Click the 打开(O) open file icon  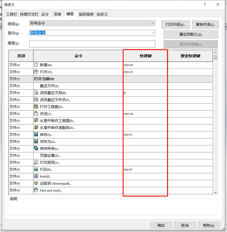pos(36,72)
